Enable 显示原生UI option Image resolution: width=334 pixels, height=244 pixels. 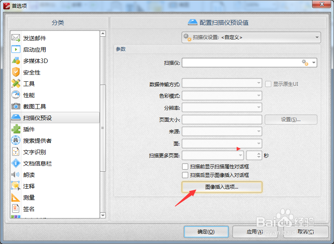[268, 83]
